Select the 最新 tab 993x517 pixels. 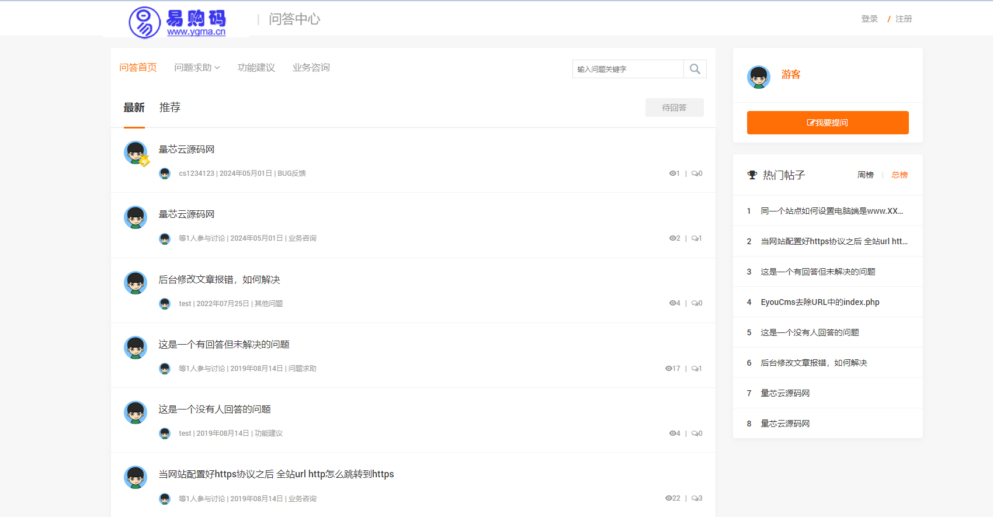(134, 107)
